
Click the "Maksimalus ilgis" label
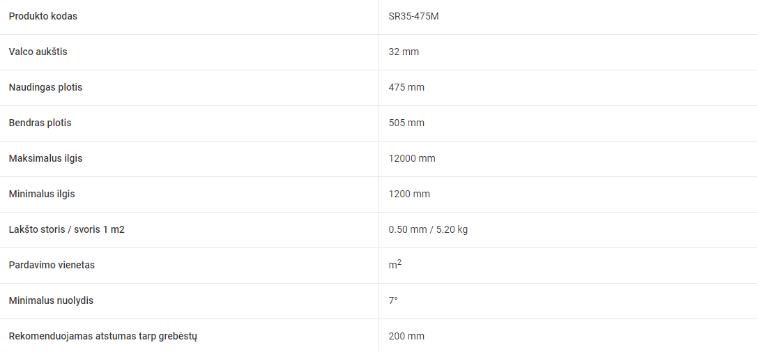pyautogui.click(x=45, y=158)
